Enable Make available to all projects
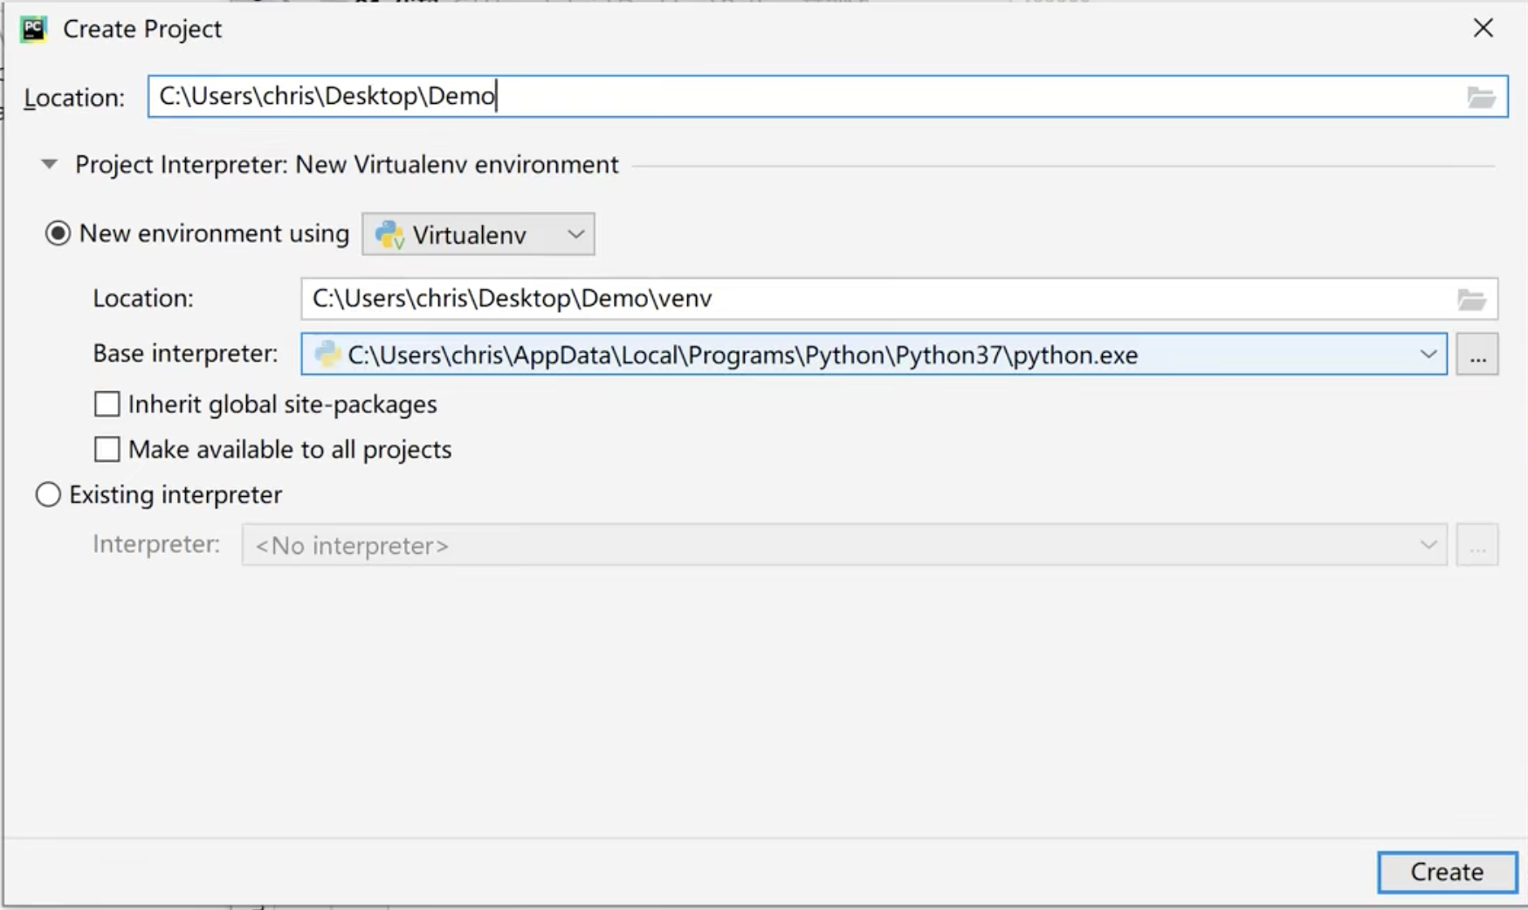 pyautogui.click(x=107, y=449)
